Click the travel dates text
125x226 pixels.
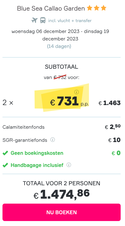(x=60, y=35)
